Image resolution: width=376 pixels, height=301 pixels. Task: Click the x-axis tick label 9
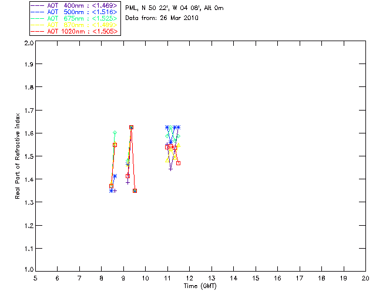(x=123, y=278)
